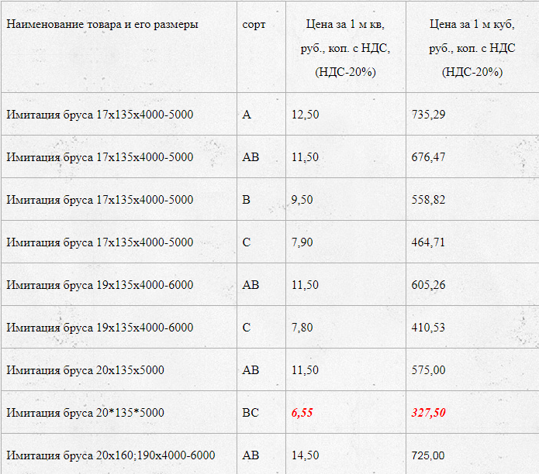Select the 'BC' grade cell
Screen dimensions: 539x474
pos(250,412)
